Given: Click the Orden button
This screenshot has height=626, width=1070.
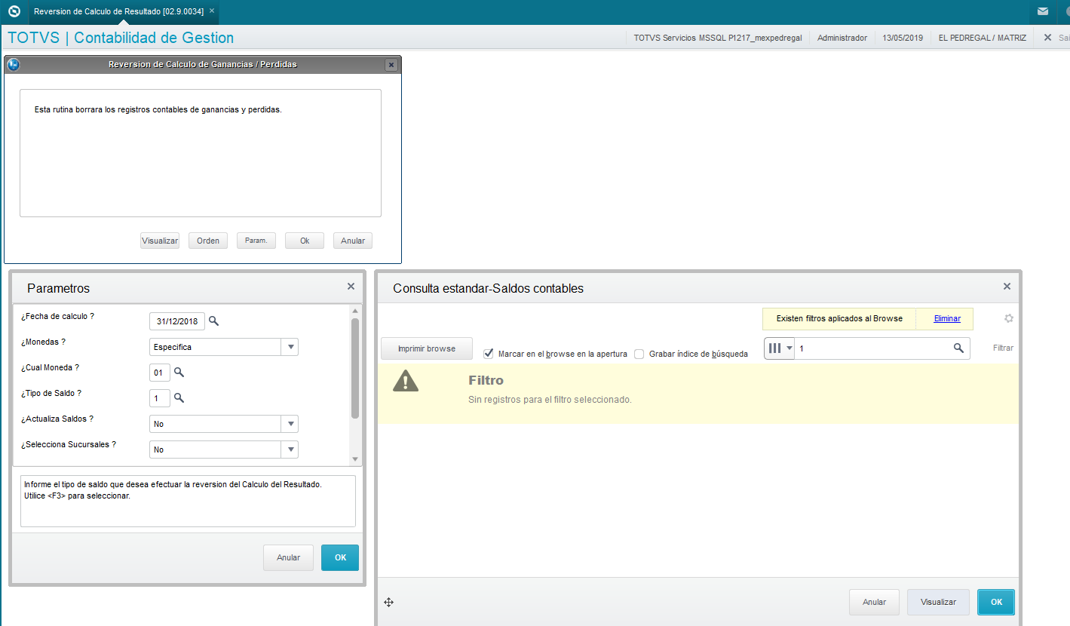Looking at the screenshot, I should pyautogui.click(x=208, y=241).
